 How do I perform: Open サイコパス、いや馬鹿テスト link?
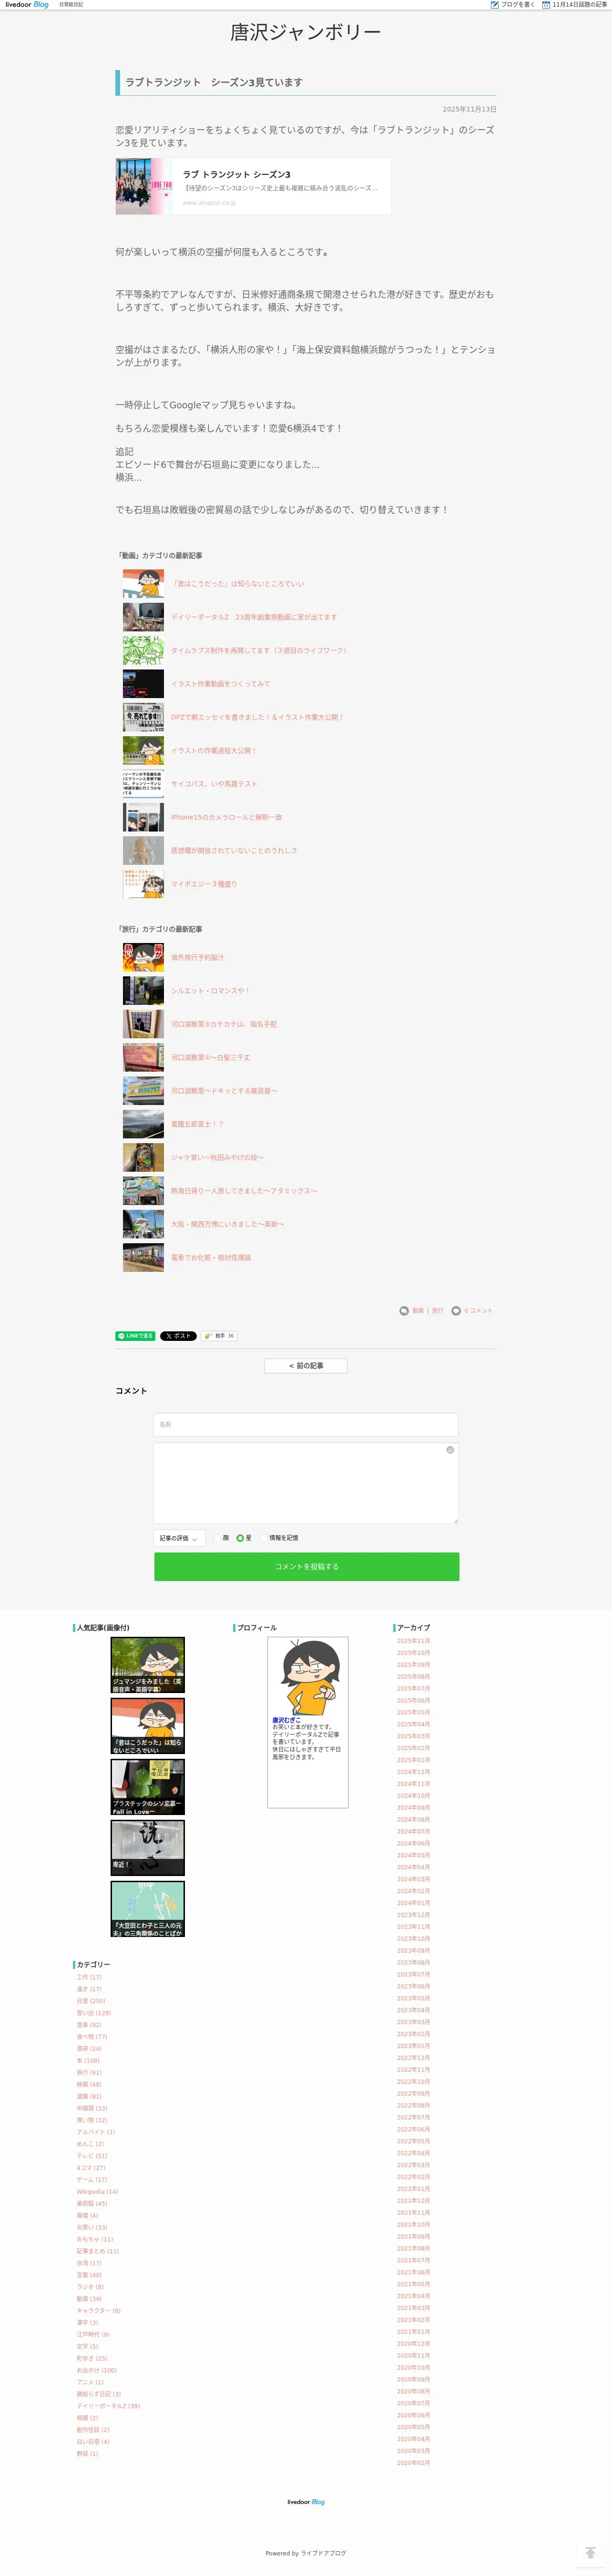pos(214,784)
